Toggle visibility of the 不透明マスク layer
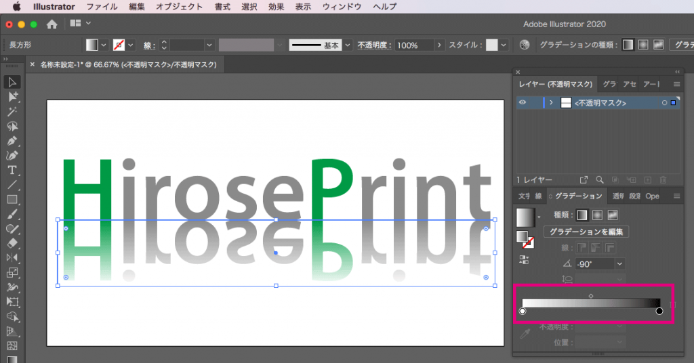Image resolution: width=694 pixels, height=363 pixels. pos(523,103)
